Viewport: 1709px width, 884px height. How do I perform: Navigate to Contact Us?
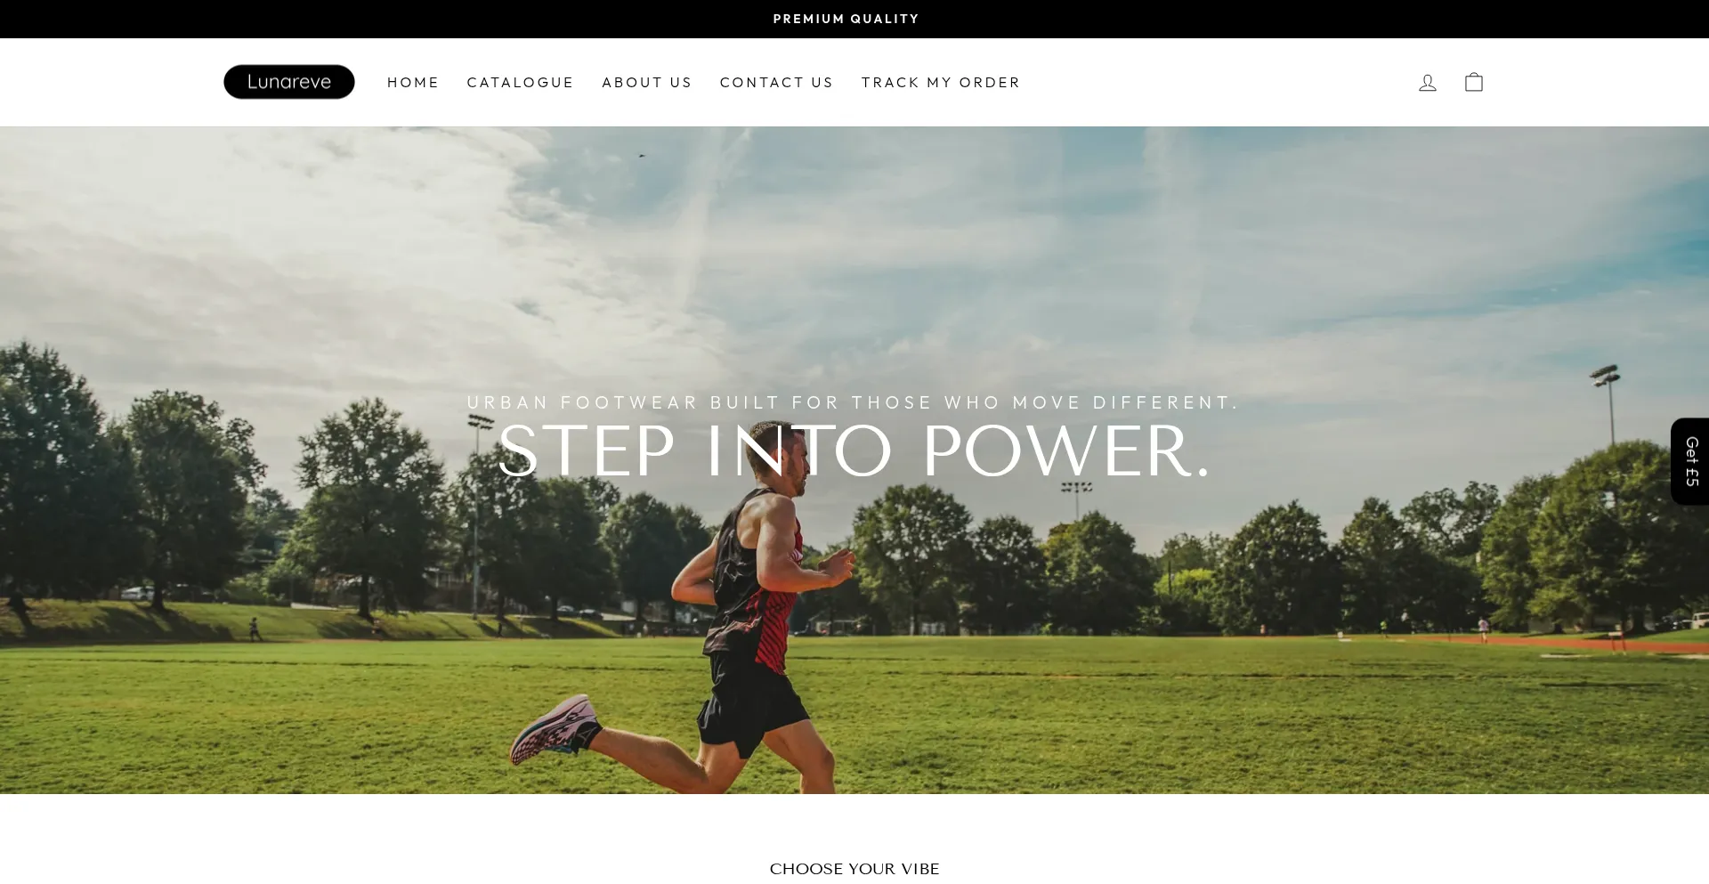(x=777, y=83)
